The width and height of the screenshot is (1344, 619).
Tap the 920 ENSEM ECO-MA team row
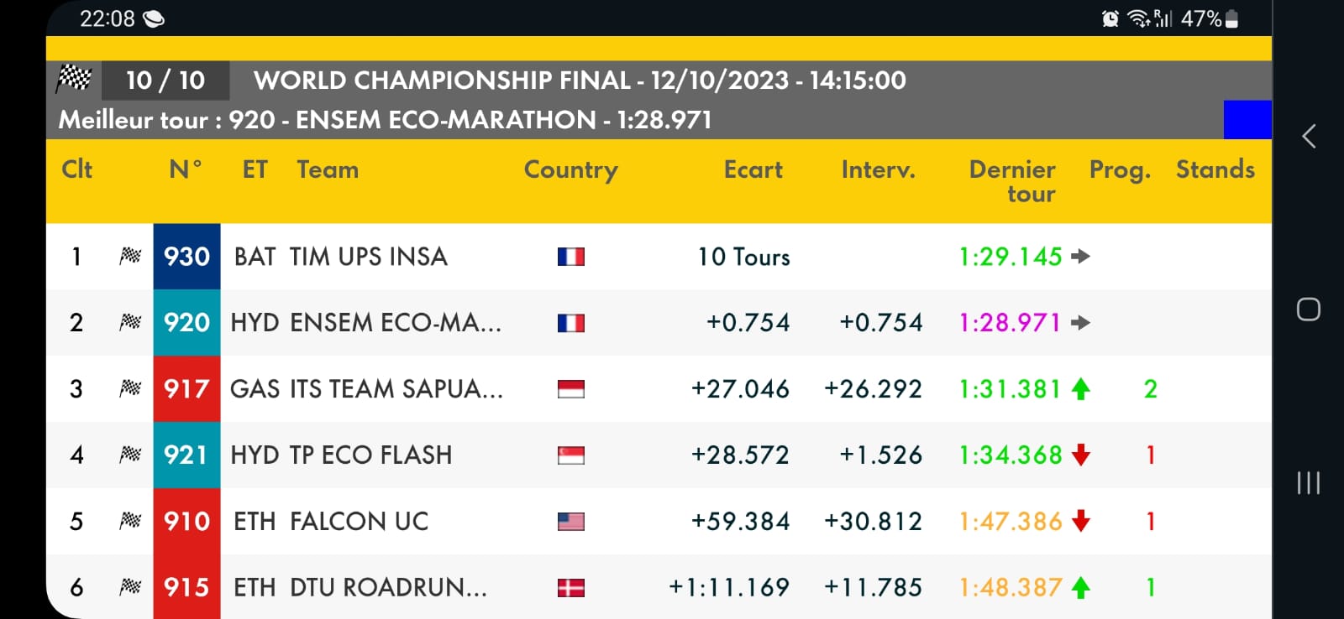365,323
